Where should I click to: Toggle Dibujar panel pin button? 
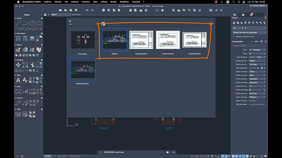[x=42, y=18]
